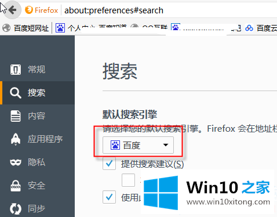
Task: Click the 默认搜索引擎 heading text
Action: [130, 114]
